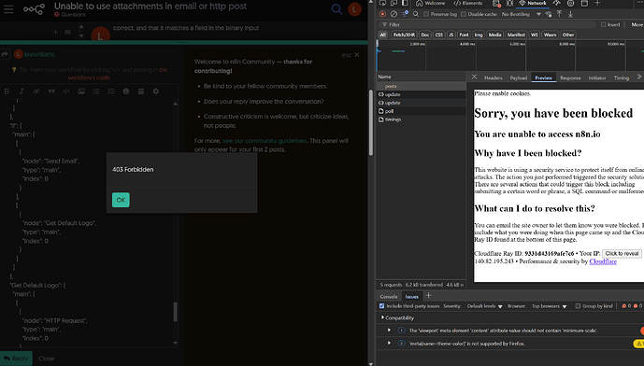The height and width of the screenshot is (366, 644).
Task: Switch to the Headers tab
Action: coord(493,77)
